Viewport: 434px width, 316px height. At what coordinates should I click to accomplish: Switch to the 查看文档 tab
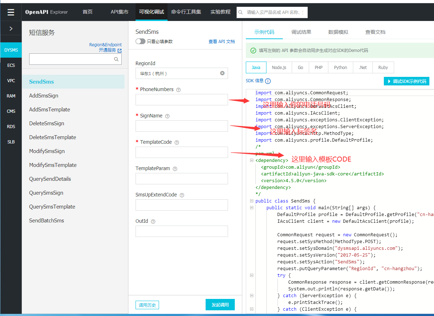pos(375,32)
